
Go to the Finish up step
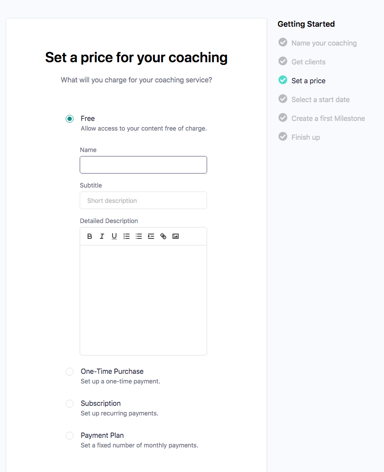(x=306, y=137)
